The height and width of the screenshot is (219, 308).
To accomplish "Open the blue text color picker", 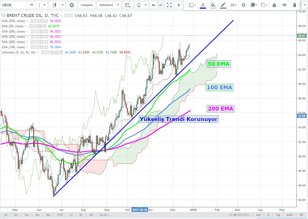I will pyautogui.click(x=203, y=5).
